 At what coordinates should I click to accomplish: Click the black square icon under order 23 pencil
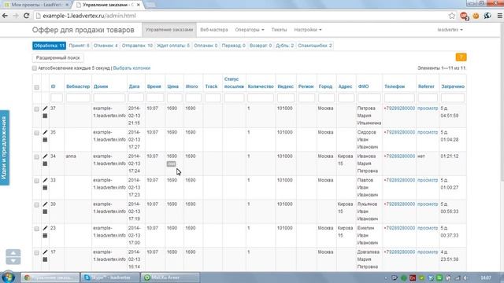(x=45, y=236)
